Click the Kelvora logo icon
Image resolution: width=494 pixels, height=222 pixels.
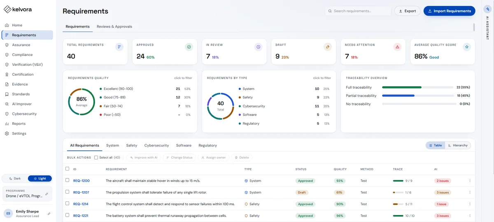(x=7, y=9)
